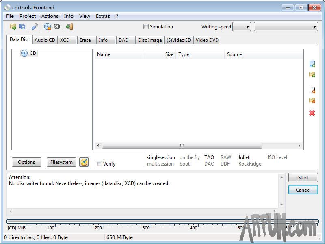Viewport: 325px width, 244px height.
Task: Click message log scroll left arrow
Action: [11, 211]
